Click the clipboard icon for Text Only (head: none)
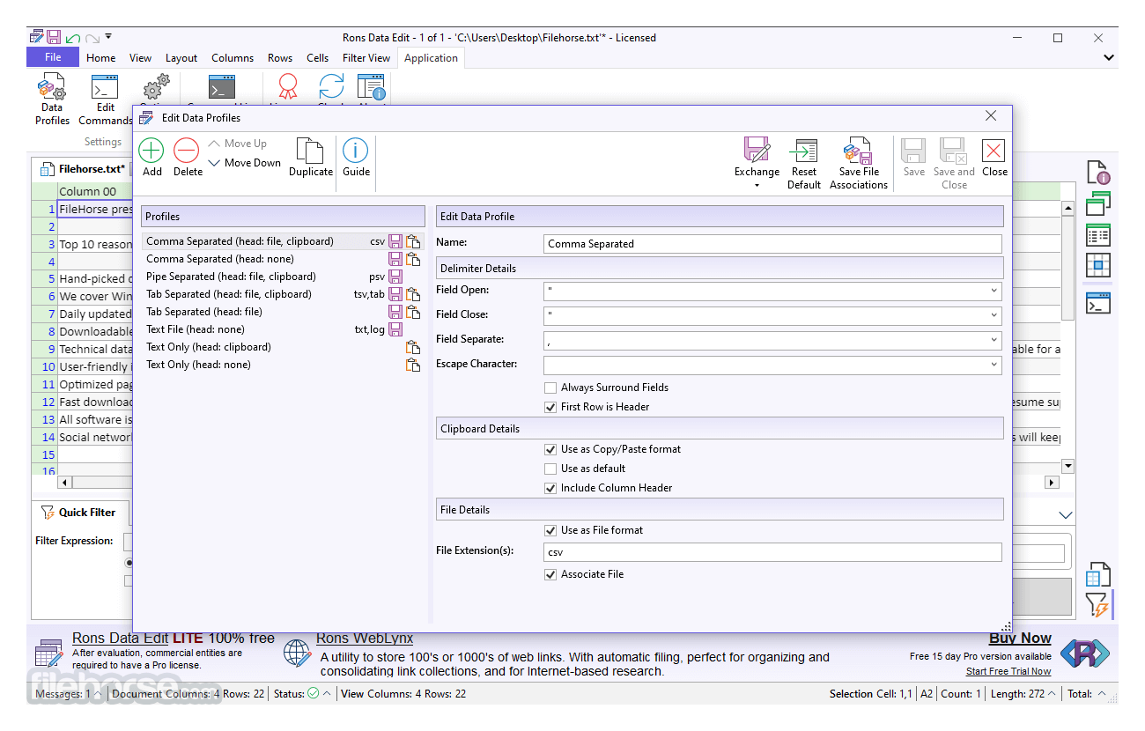The width and height of the screenshot is (1145, 731). tap(413, 365)
